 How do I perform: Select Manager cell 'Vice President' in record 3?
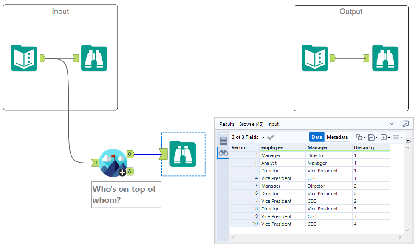point(329,171)
